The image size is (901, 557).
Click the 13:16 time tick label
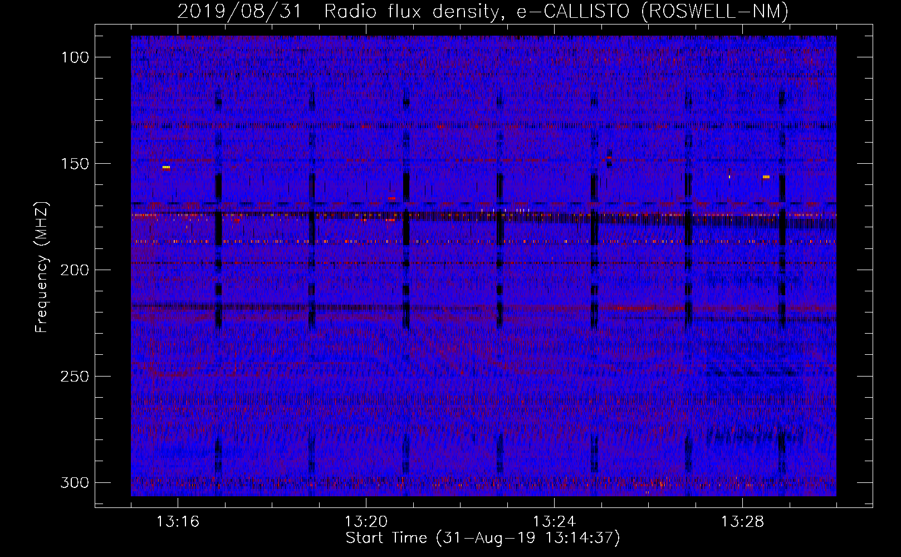[178, 521]
